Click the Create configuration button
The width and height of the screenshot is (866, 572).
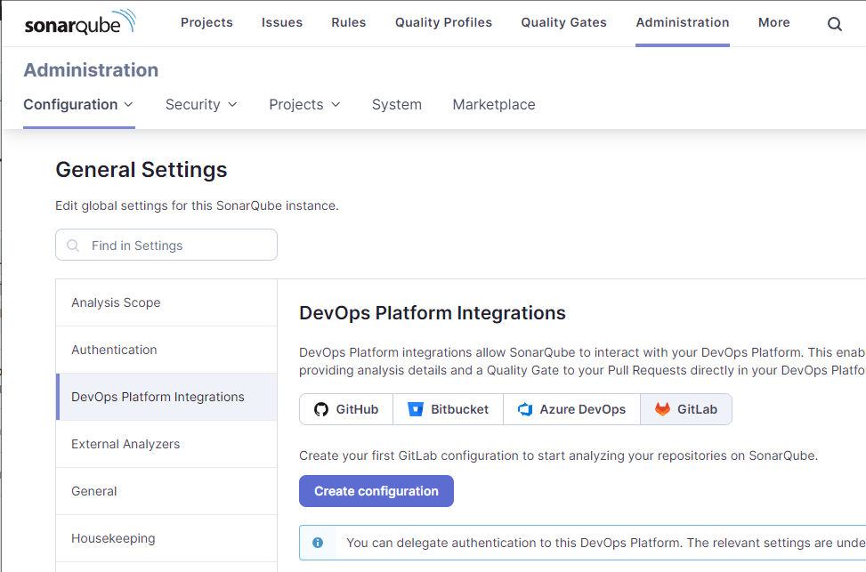(x=376, y=491)
